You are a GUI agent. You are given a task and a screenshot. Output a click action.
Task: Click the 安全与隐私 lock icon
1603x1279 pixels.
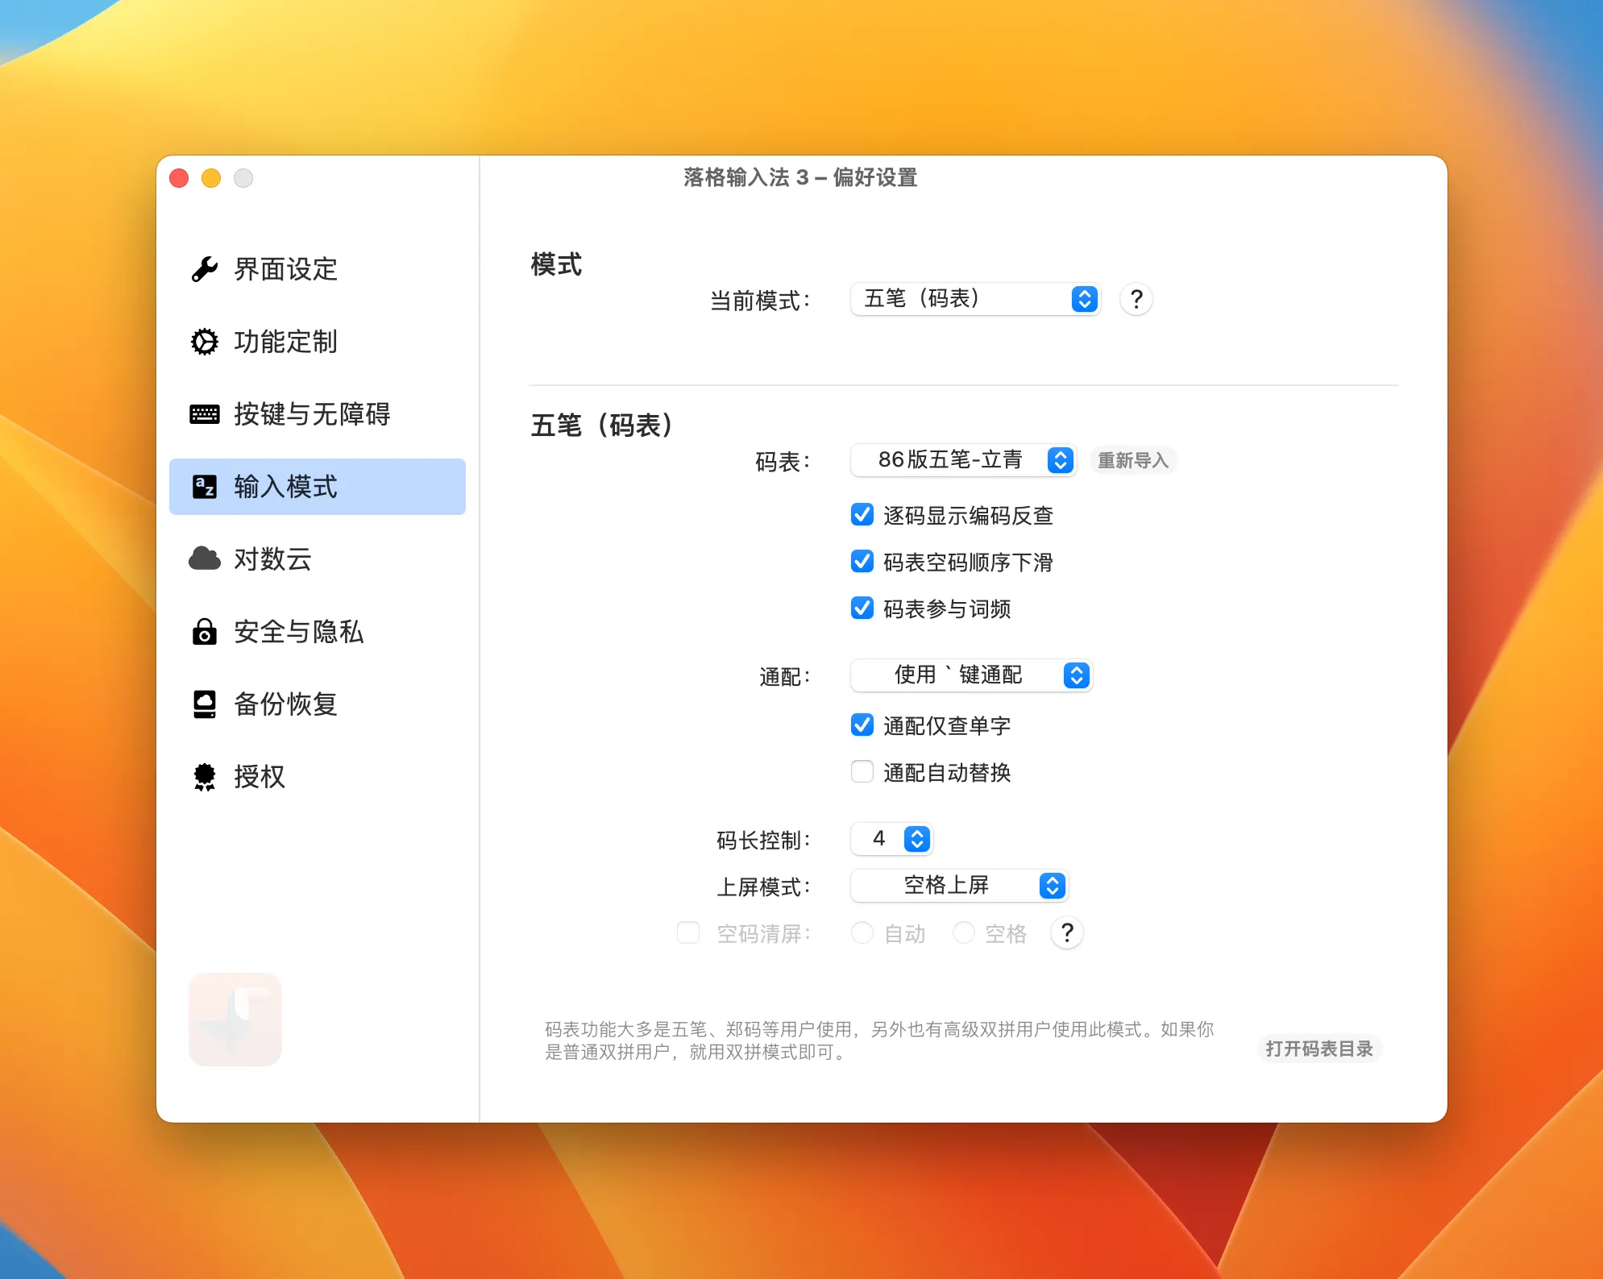(x=204, y=632)
